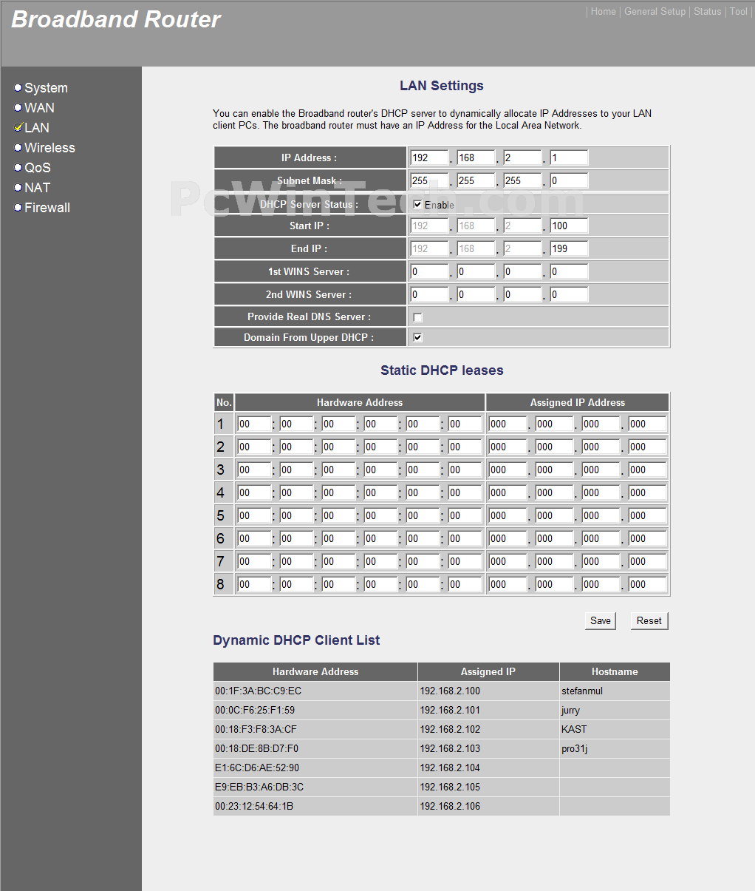Click first hardware address field in row 2

[x=254, y=447]
